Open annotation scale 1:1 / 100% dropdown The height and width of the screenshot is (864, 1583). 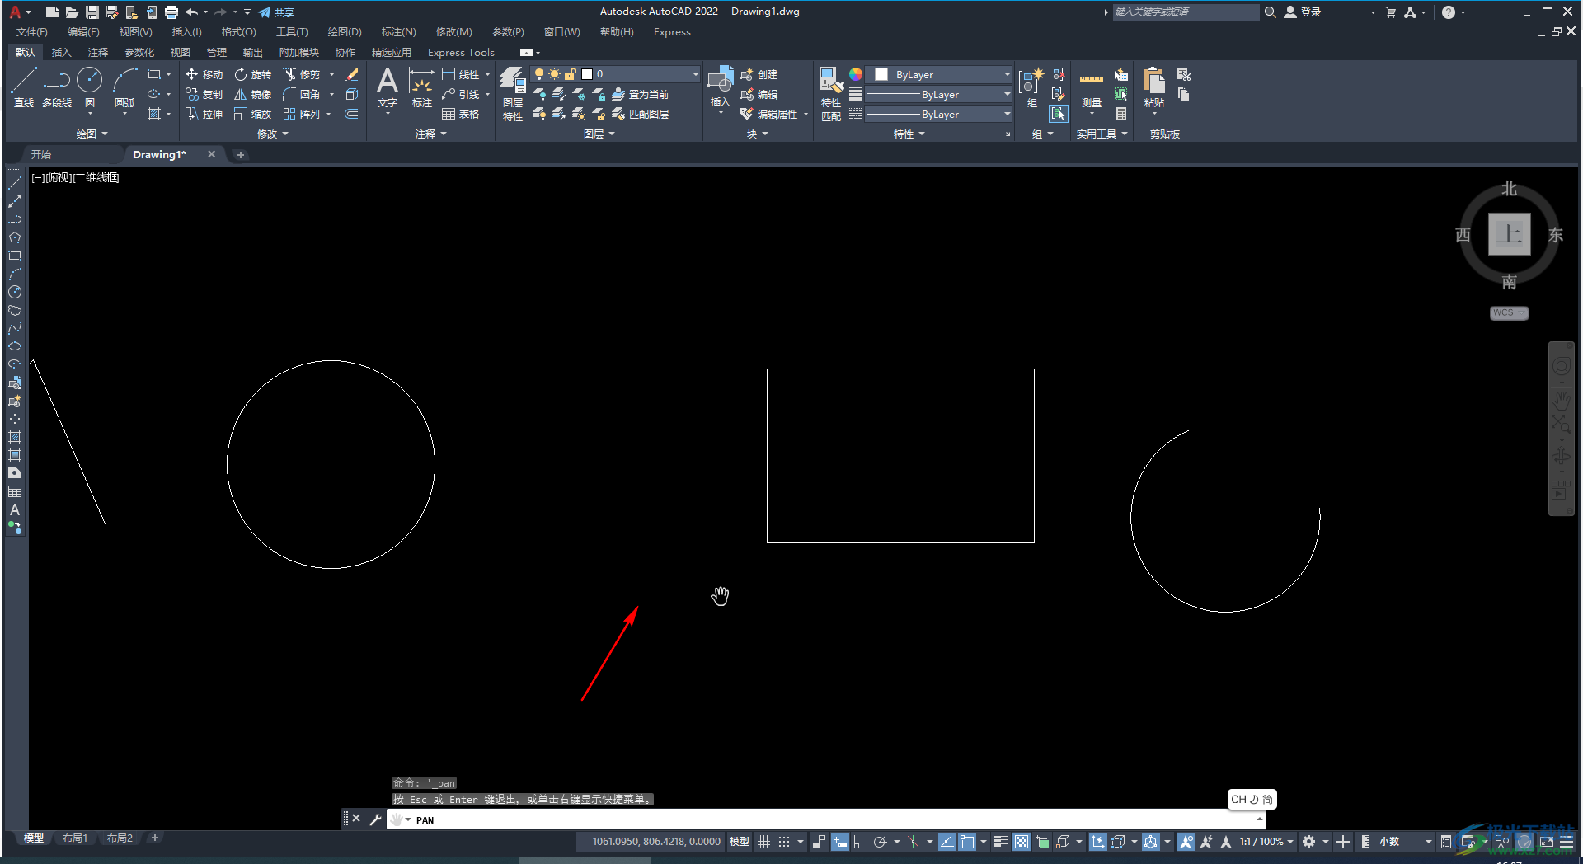tap(1266, 842)
